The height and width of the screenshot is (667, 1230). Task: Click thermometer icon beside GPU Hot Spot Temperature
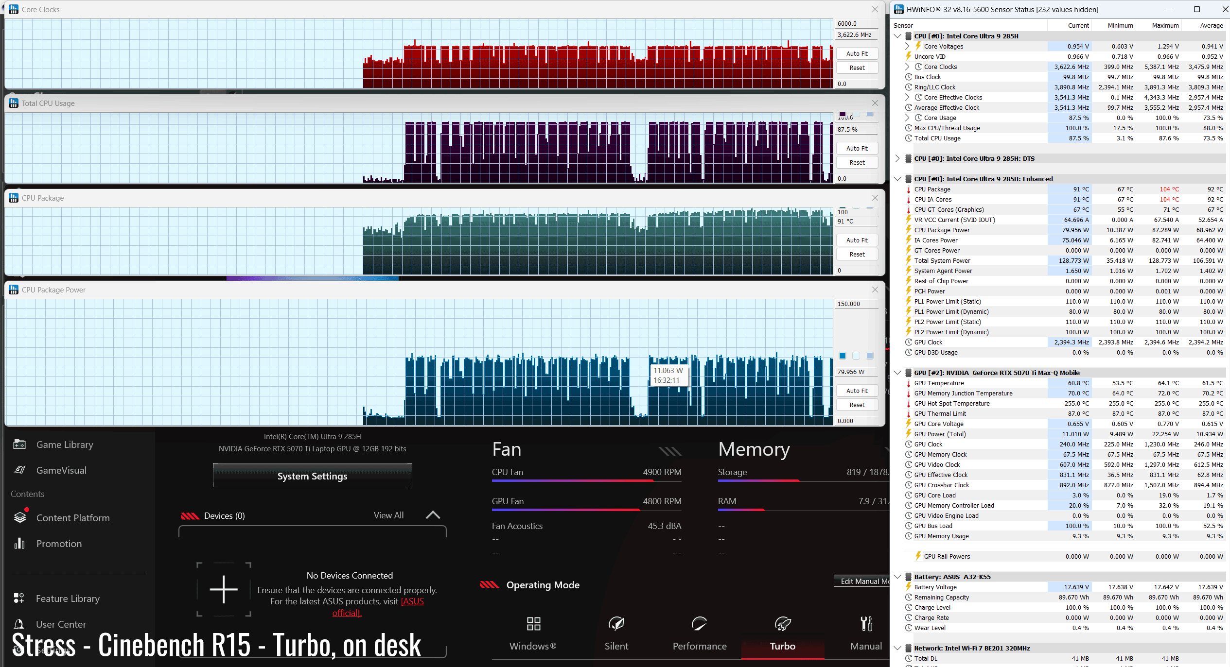908,403
